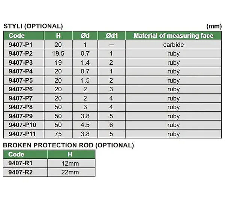
Task: Select the 9407-P1 code cell
Action: tap(24, 45)
